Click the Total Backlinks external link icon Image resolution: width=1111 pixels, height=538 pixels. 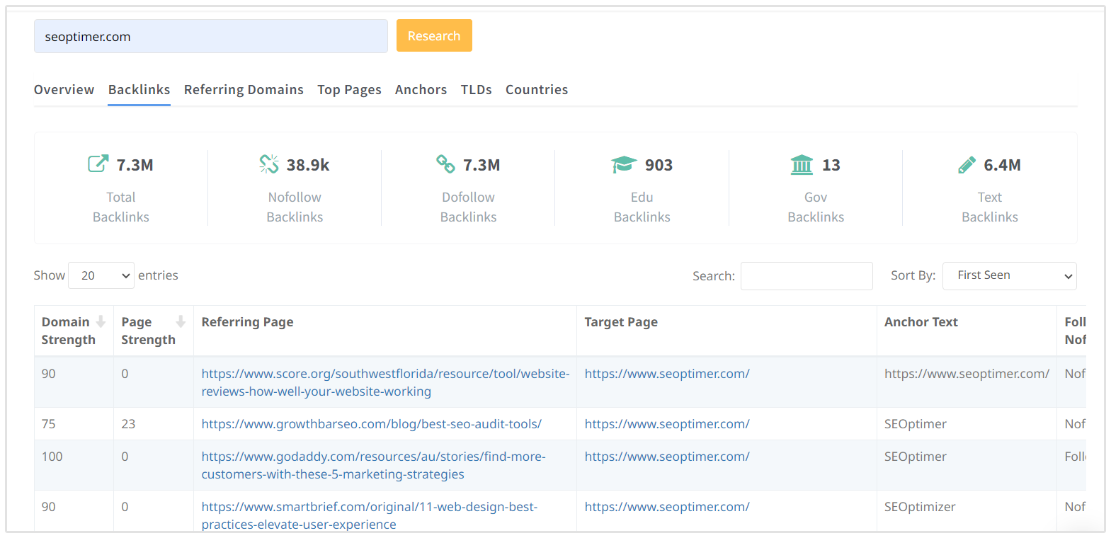98,164
